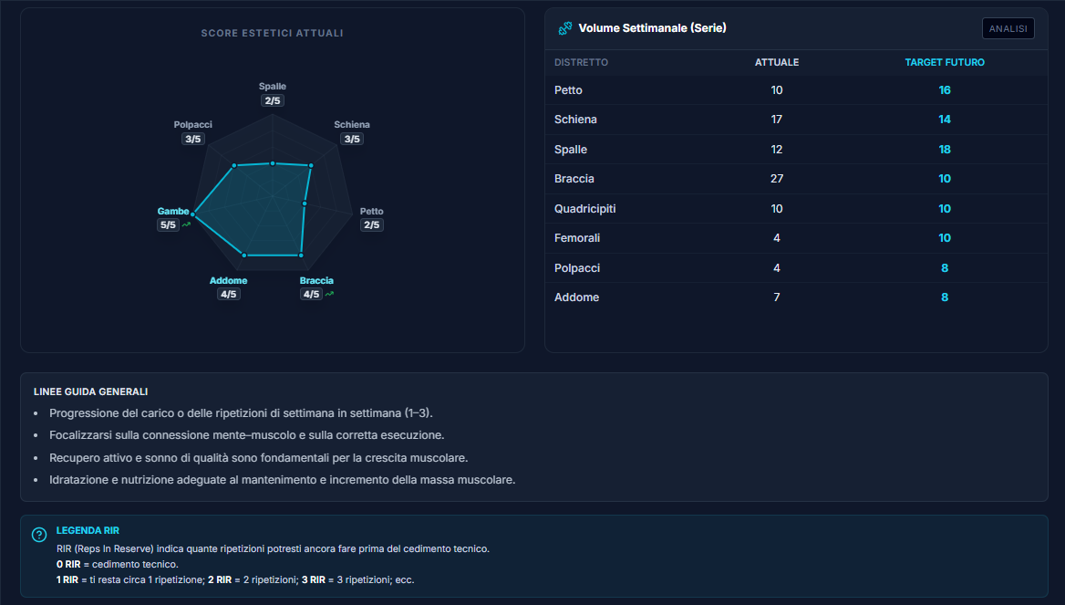Select the Braccia row showing 27 series

click(795, 179)
